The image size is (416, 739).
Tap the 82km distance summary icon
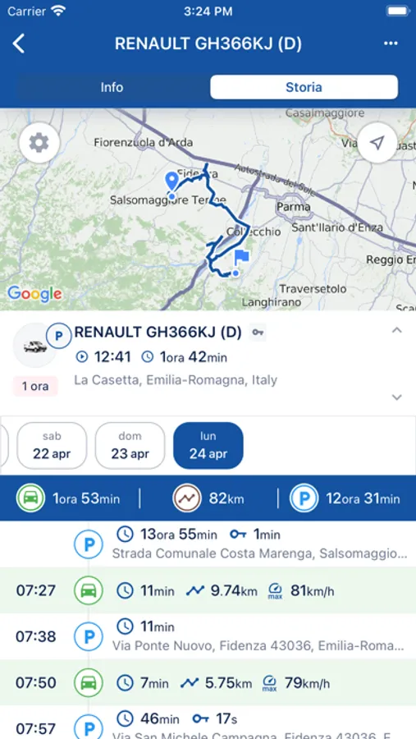[x=186, y=498]
